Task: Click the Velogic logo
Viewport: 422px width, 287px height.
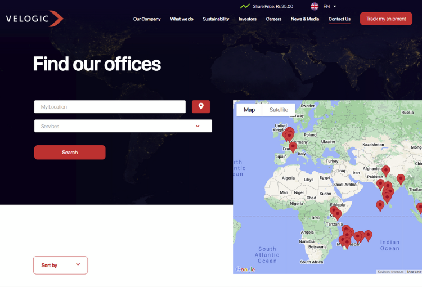Action: point(34,19)
